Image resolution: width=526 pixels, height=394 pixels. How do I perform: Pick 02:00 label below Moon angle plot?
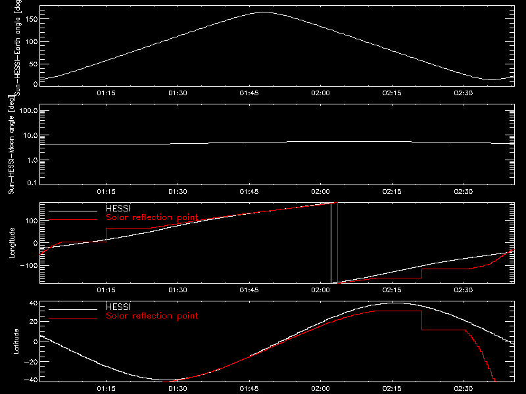320,192
